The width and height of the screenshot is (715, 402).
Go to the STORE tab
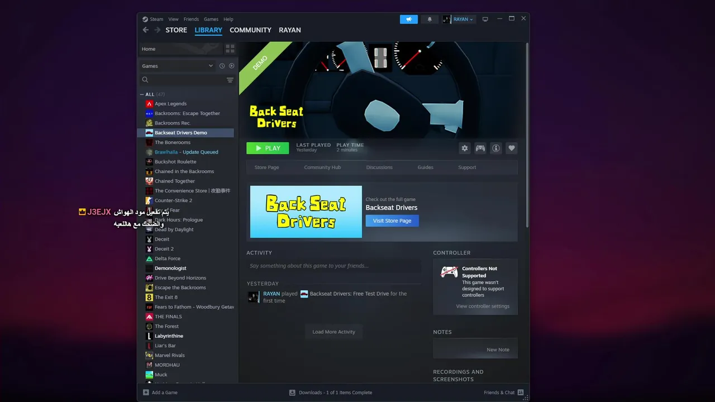click(177, 30)
